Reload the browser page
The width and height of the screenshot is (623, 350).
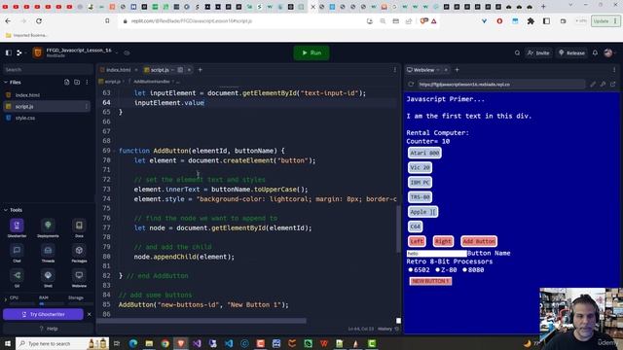tap(39, 21)
